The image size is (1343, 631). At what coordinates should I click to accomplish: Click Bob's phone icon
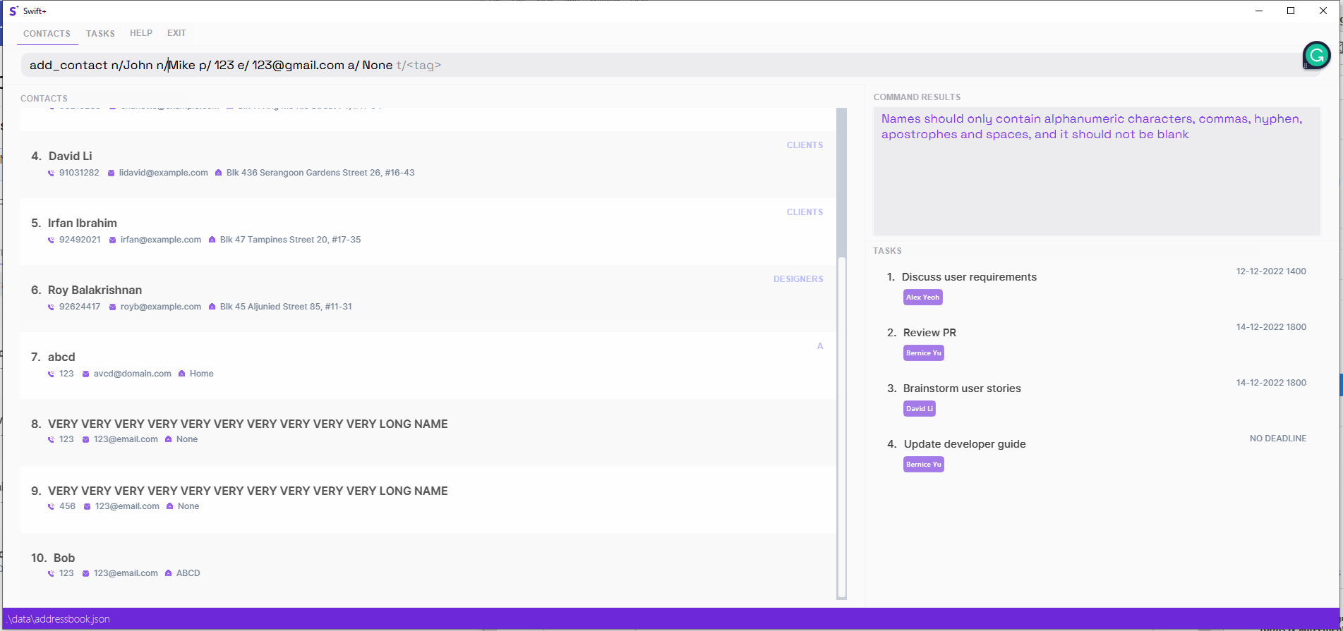[x=51, y=573]
